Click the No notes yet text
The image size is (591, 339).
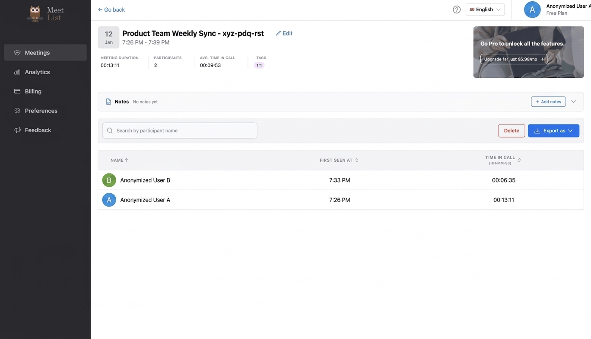[145, 102]
